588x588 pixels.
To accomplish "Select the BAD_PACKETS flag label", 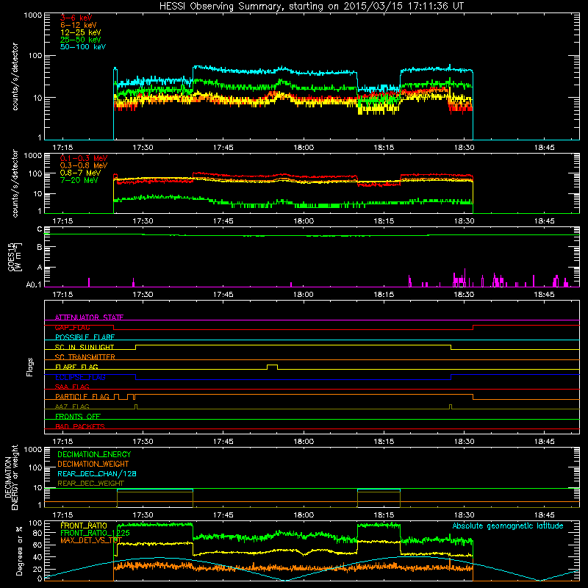I will pyautogui.click(x=80, y=426).
